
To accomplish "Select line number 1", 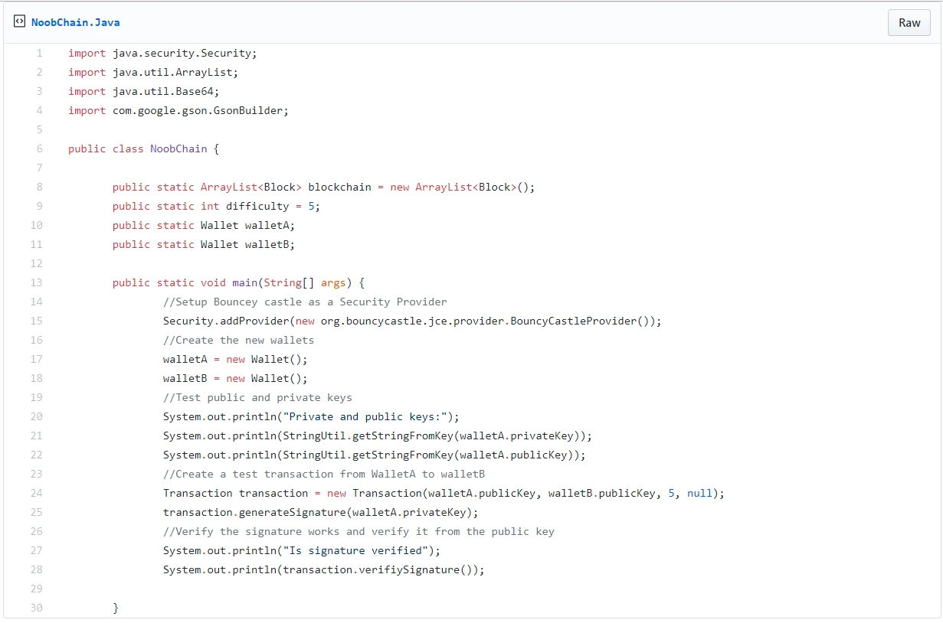I will [39, 53].
